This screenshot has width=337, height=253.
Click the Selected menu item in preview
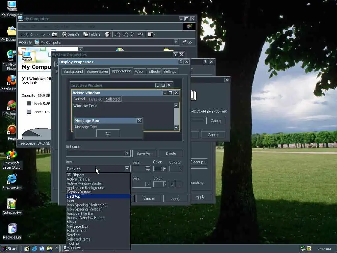pyautogui.click(x=113, y=99)
